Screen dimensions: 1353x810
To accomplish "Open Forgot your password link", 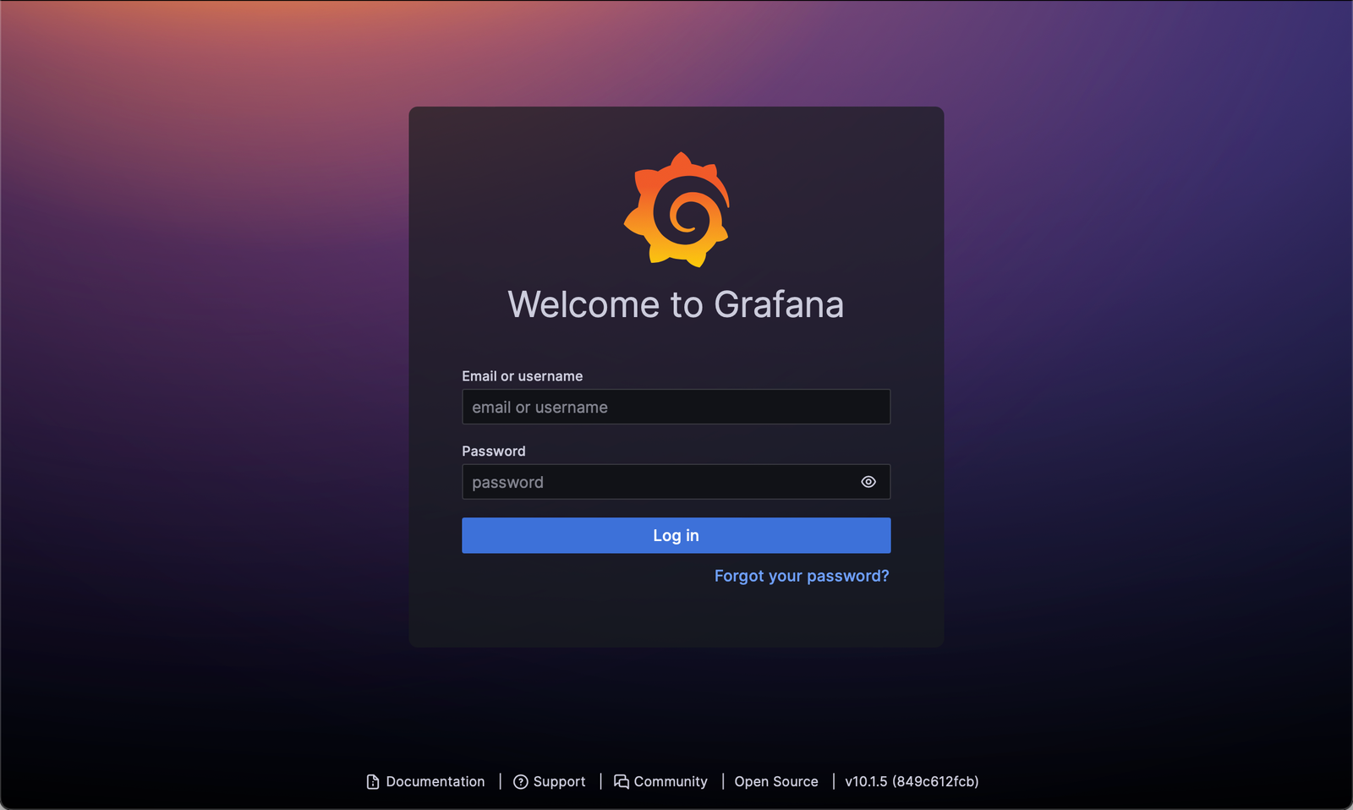I will [x=802, y=576].
